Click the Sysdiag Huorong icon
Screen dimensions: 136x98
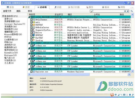tap(34, 40)
